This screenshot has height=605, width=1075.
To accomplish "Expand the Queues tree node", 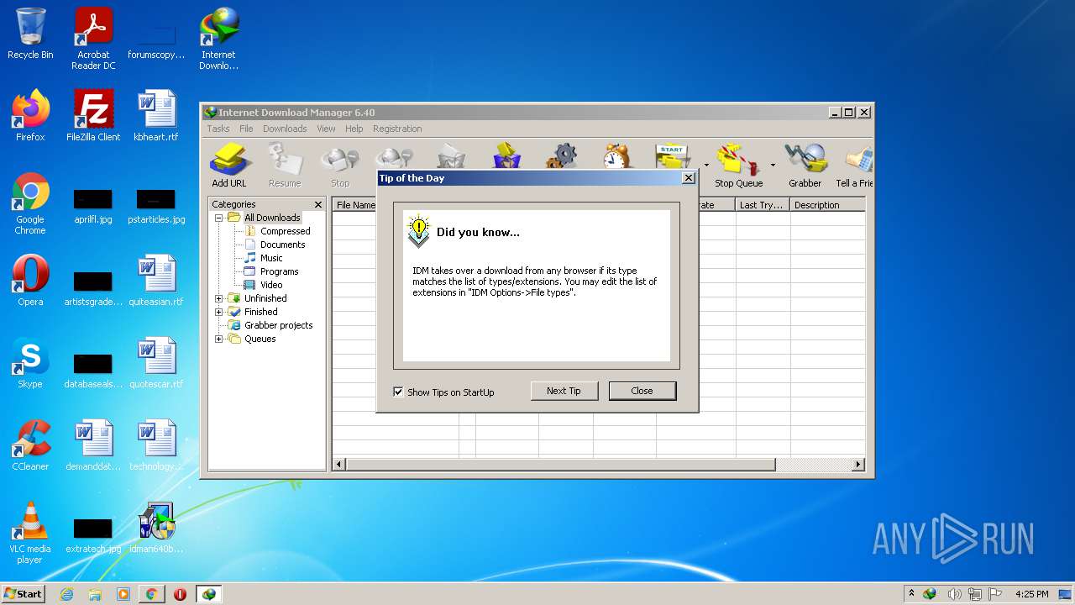I will (219, 339).
